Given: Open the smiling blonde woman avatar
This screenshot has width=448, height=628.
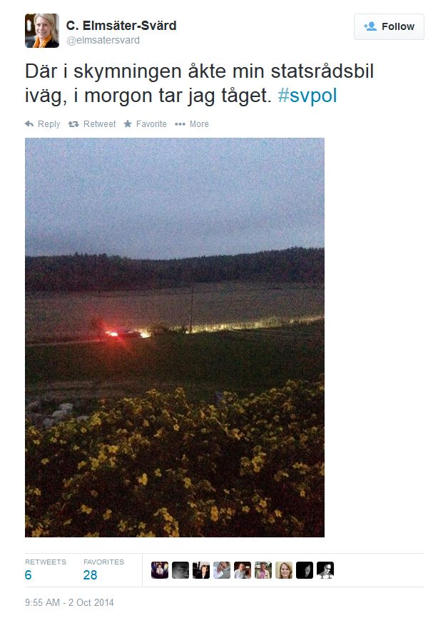Looking at the screenshot, I should [284, 570].
